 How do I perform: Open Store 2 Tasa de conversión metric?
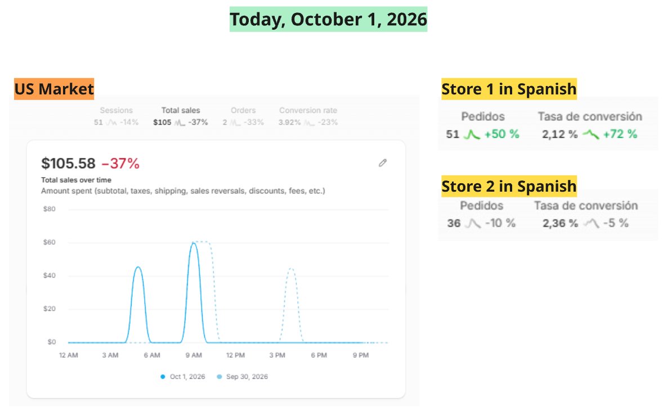[x=586, y=215]
